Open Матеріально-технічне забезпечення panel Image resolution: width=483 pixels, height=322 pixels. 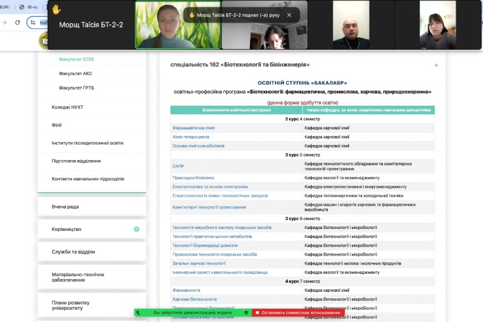click(92, 277)
